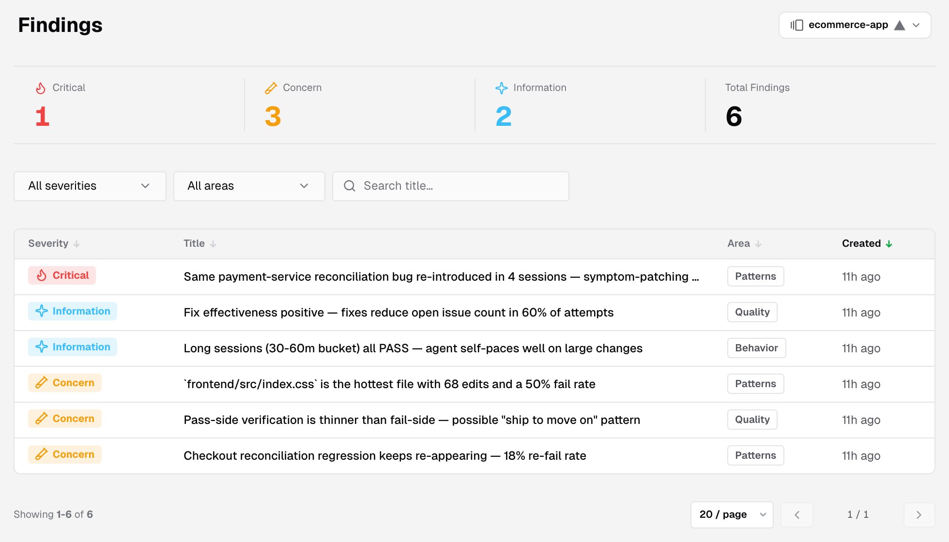Open Pass-side verification is thinner finding
949x542 pixels.
(x=412, y=420)
